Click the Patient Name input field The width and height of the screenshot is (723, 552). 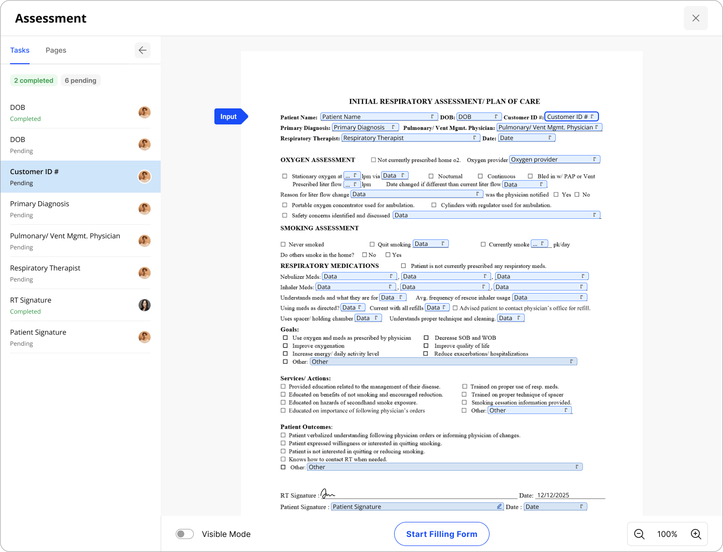(379, 117)
